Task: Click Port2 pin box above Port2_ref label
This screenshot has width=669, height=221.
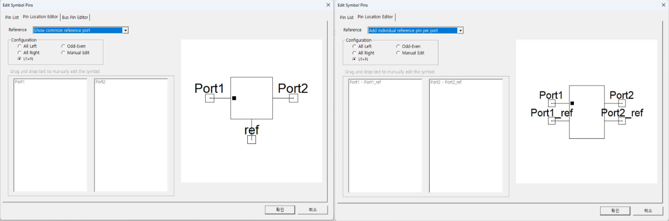Action: [x=622, y=103]
